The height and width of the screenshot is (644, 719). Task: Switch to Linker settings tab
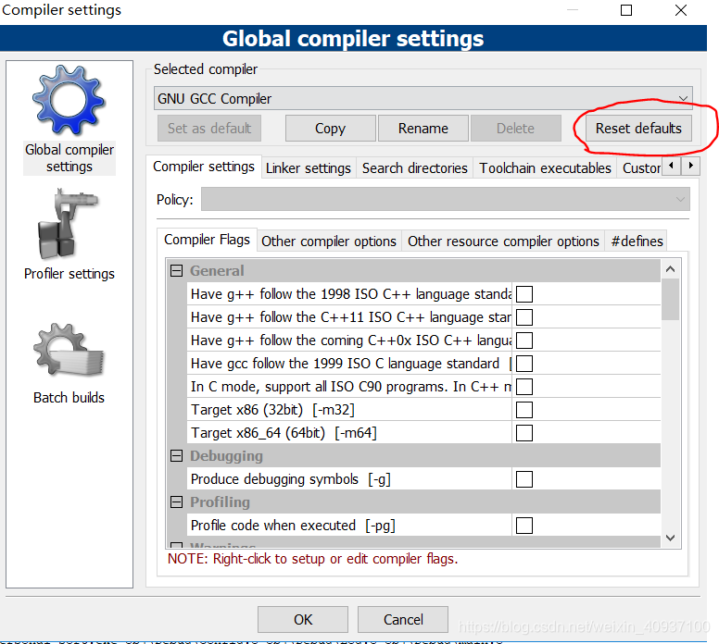(309, 168)
